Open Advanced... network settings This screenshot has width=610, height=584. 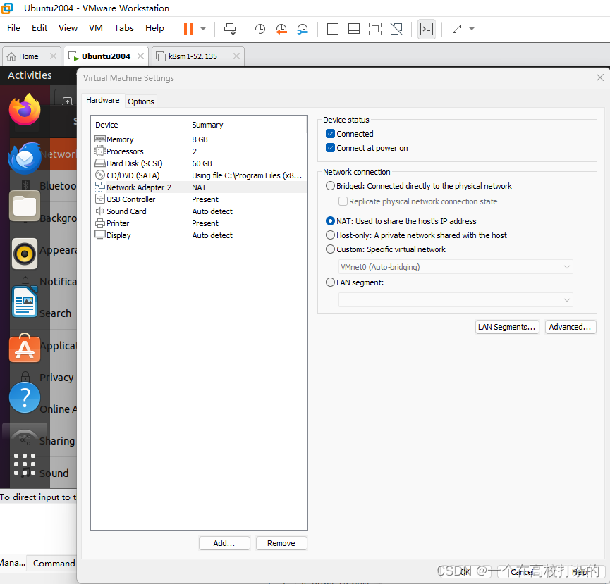tap(571, 327)
